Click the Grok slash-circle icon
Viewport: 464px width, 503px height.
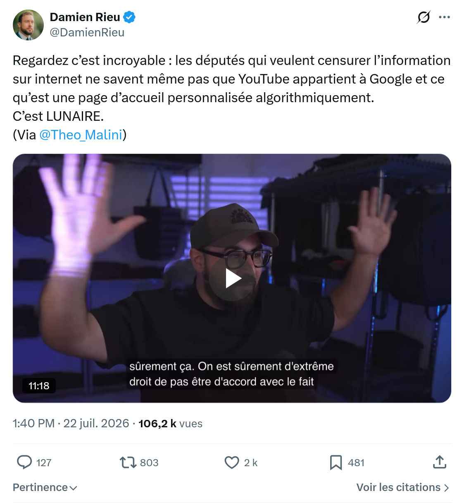pyautogui.click(x=424, y=17)
